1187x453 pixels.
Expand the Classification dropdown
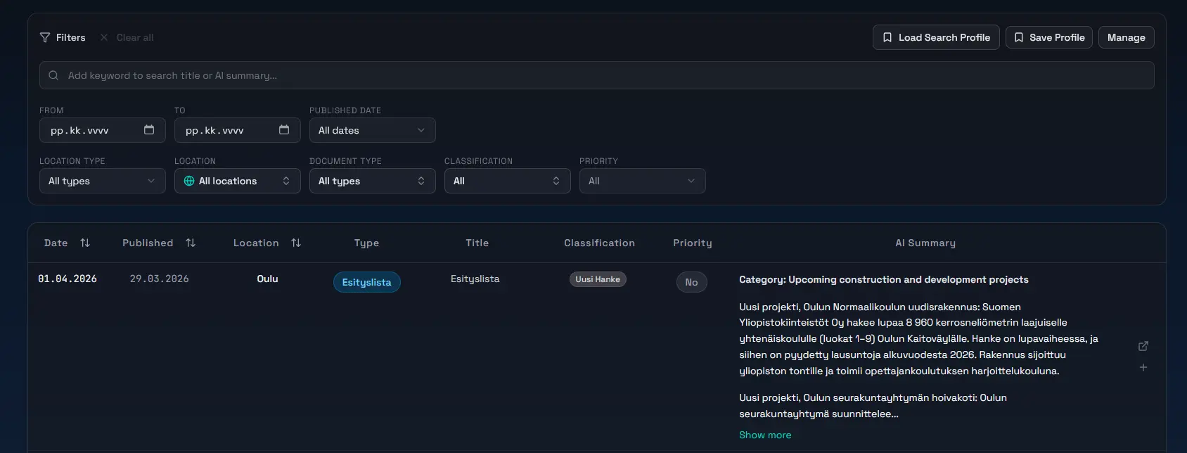click(507, 181)
